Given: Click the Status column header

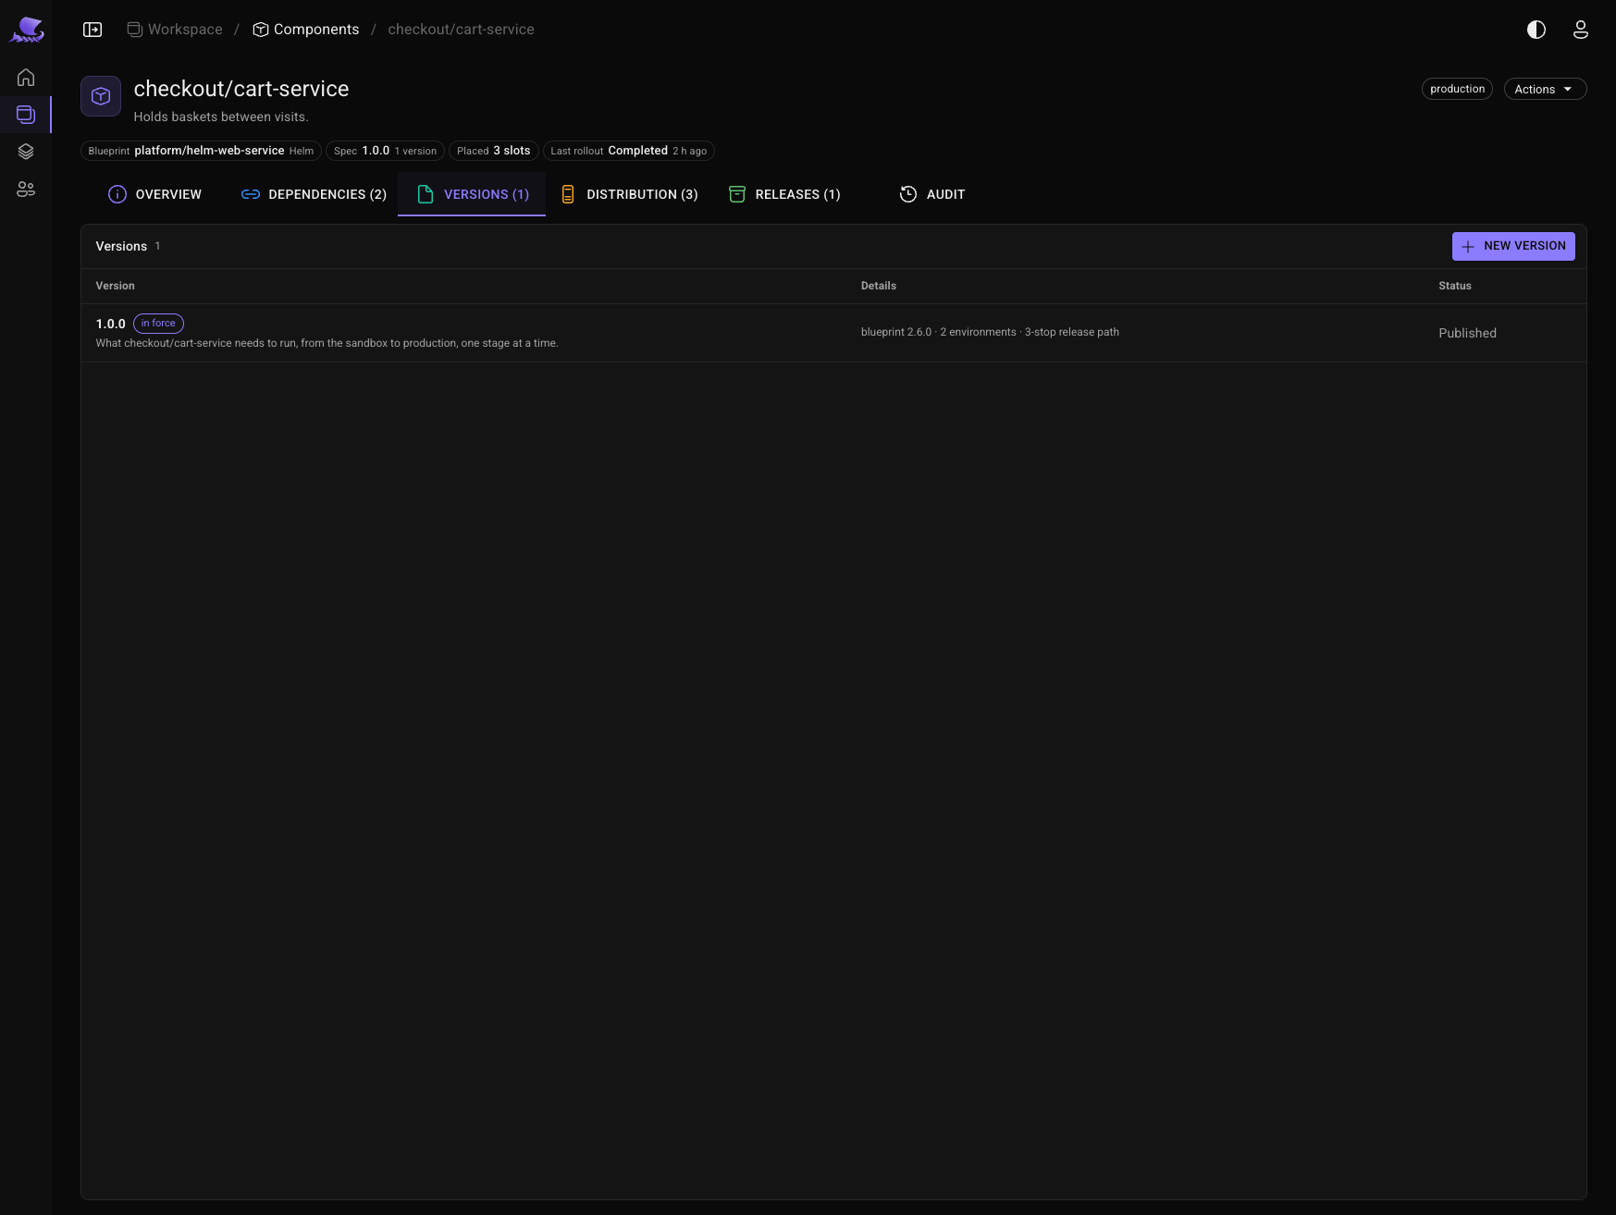Looking at the screenshot, I should point(1455,286).
